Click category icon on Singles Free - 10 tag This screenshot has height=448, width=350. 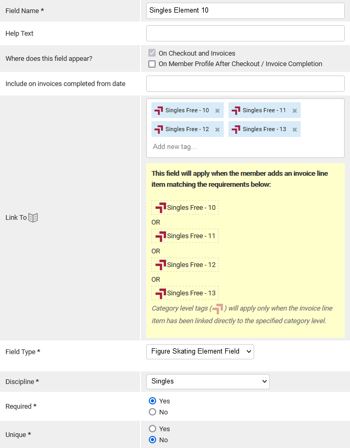(159, 110)
